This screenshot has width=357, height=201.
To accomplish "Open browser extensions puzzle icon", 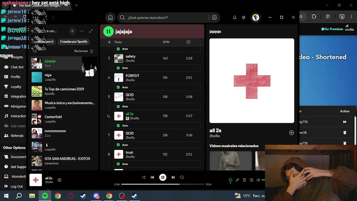I will coord(314,17).
